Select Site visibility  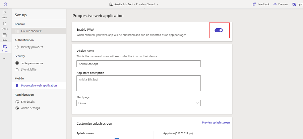point(28,70)
